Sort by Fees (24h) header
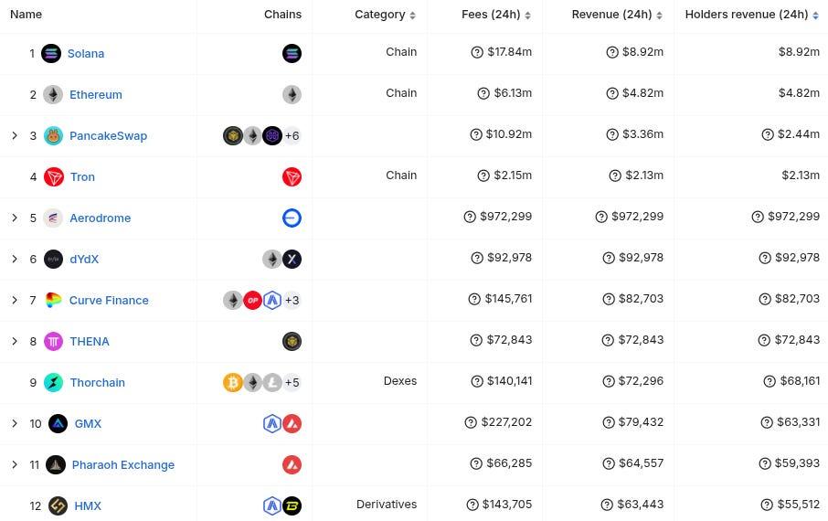Image resolution: width=828 pixels, height=521 pixels. (x=496, y=15)
